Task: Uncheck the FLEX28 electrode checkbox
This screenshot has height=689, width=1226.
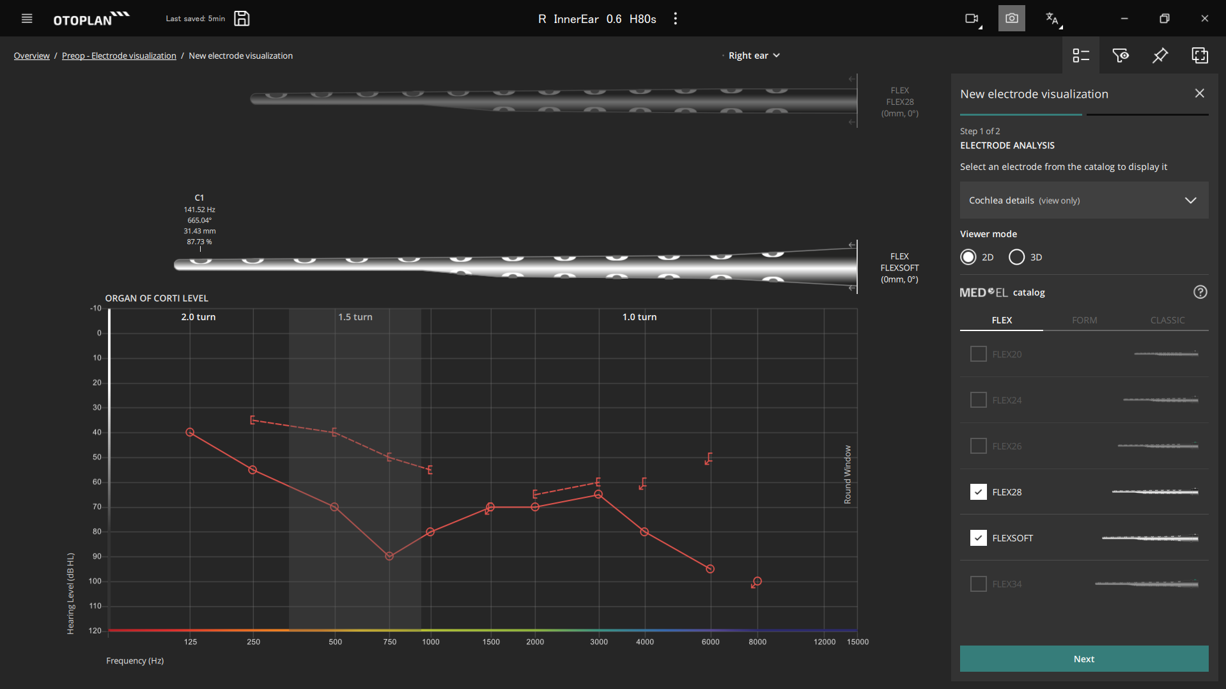Action: click(978, 492)
